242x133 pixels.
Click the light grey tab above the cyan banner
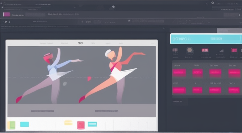[x=229, y=31]
